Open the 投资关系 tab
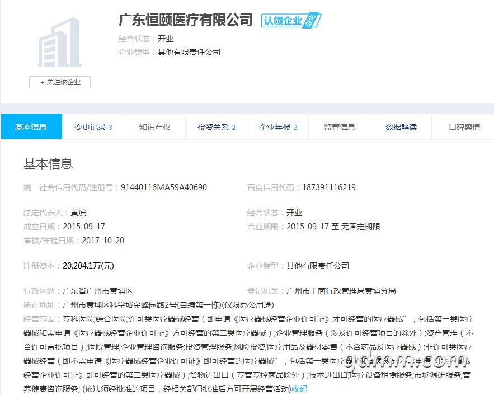The image size is (494, 395). (x=217, y=127)
